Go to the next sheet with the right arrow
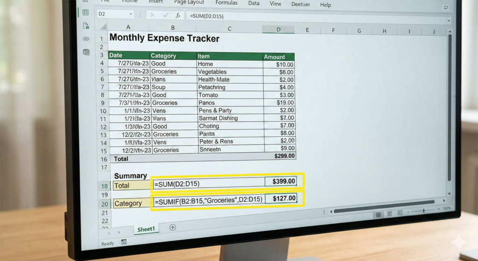Image resolution: width=478 pixels, height=261 pixels. (x=119, y=233)
